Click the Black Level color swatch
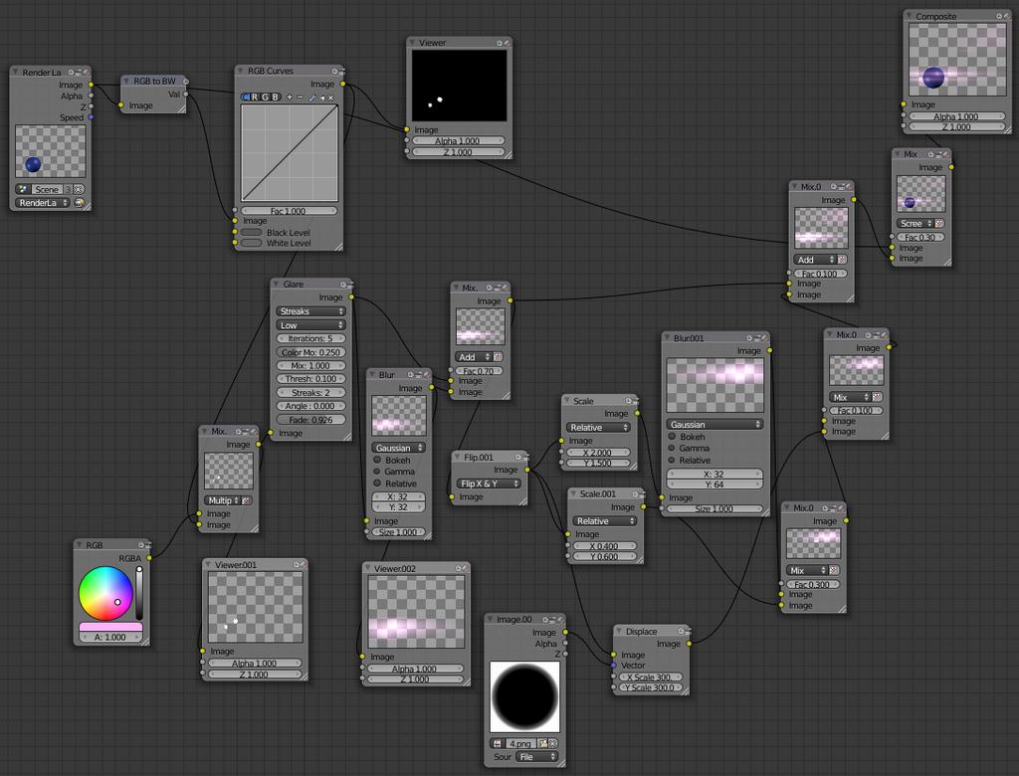Screen dimensions: 1019x776 pos(251,232)
